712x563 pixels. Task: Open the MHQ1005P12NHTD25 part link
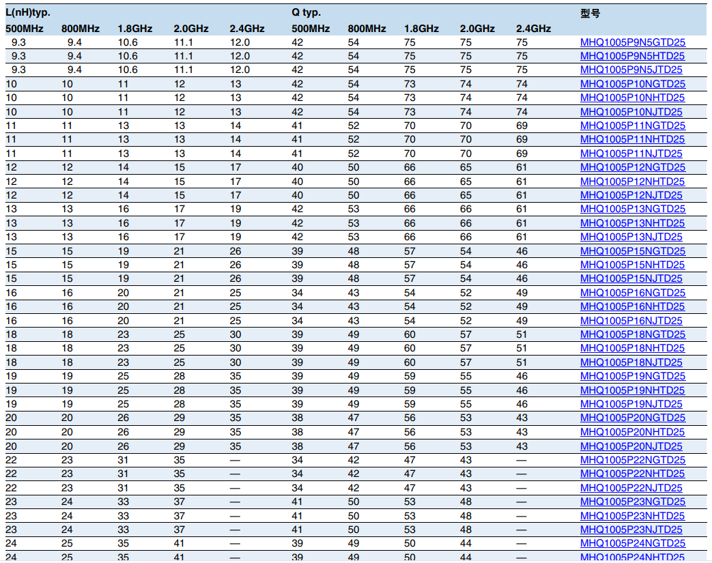tap(632, 182)
